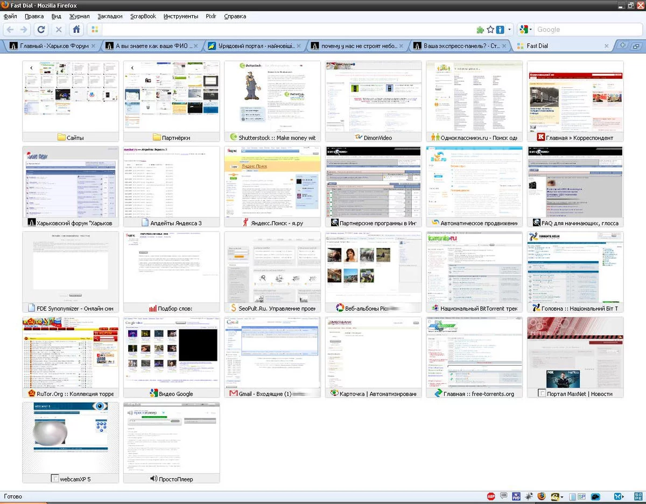Click the Подбор слов: dial title text
646x504 pixels.
[175, 309]
